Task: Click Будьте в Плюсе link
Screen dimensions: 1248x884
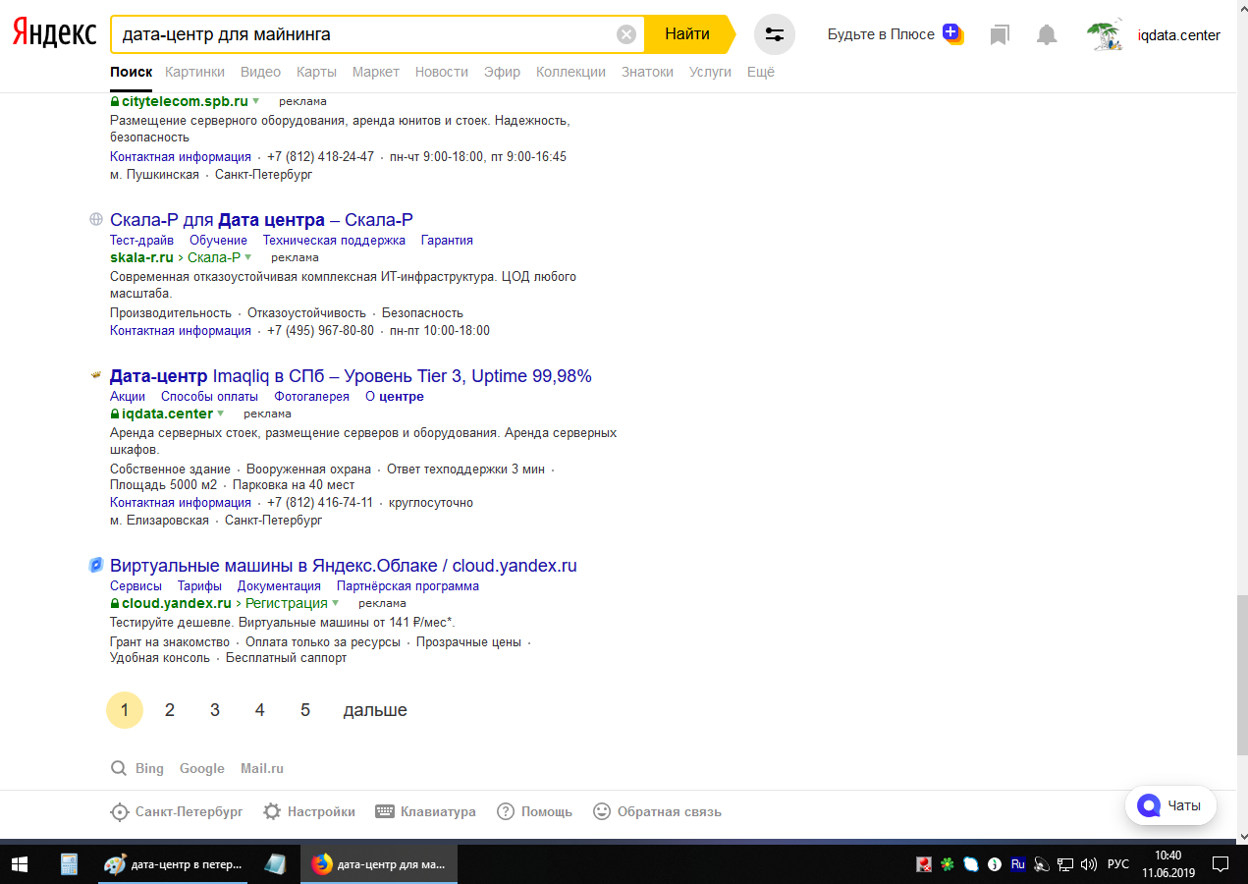Action: (x=881, y=34)
